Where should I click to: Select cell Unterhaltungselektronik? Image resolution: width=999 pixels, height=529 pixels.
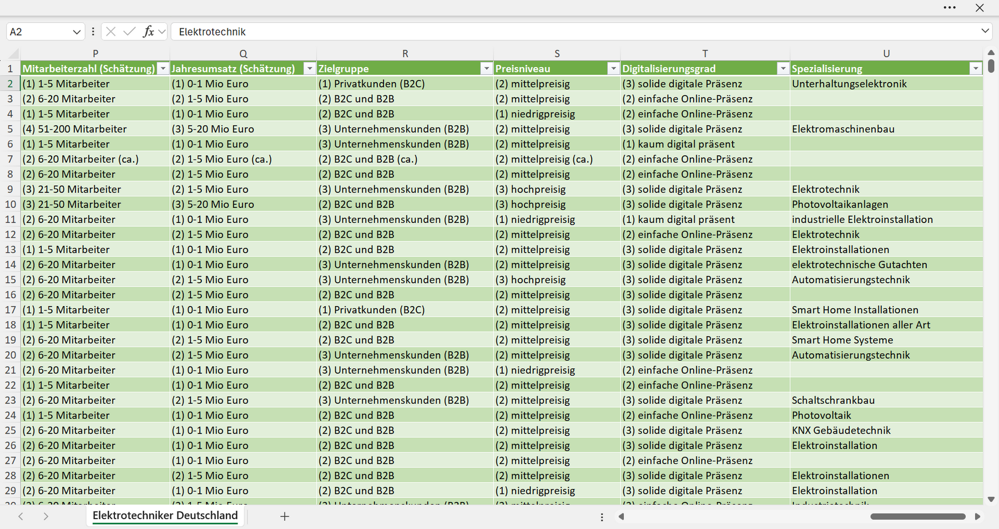[x=886, y=84]
